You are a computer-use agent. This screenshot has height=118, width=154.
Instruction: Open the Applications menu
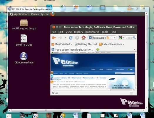click(22, 14)
